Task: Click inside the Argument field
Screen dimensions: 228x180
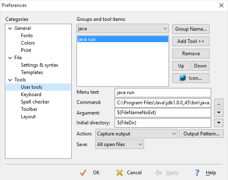Action: (163, 112)
